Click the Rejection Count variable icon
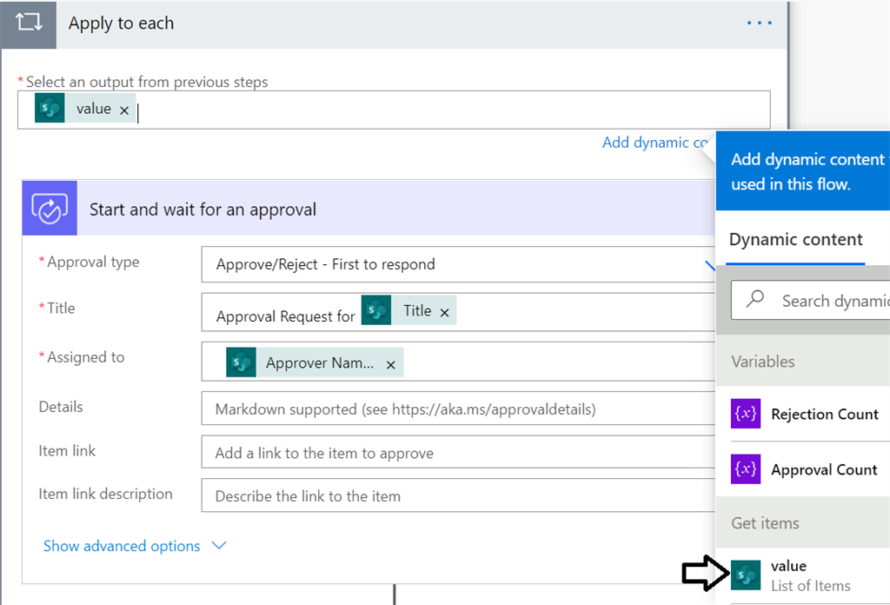Viewport: 890px width, 605px height. [x=746, y=414]
